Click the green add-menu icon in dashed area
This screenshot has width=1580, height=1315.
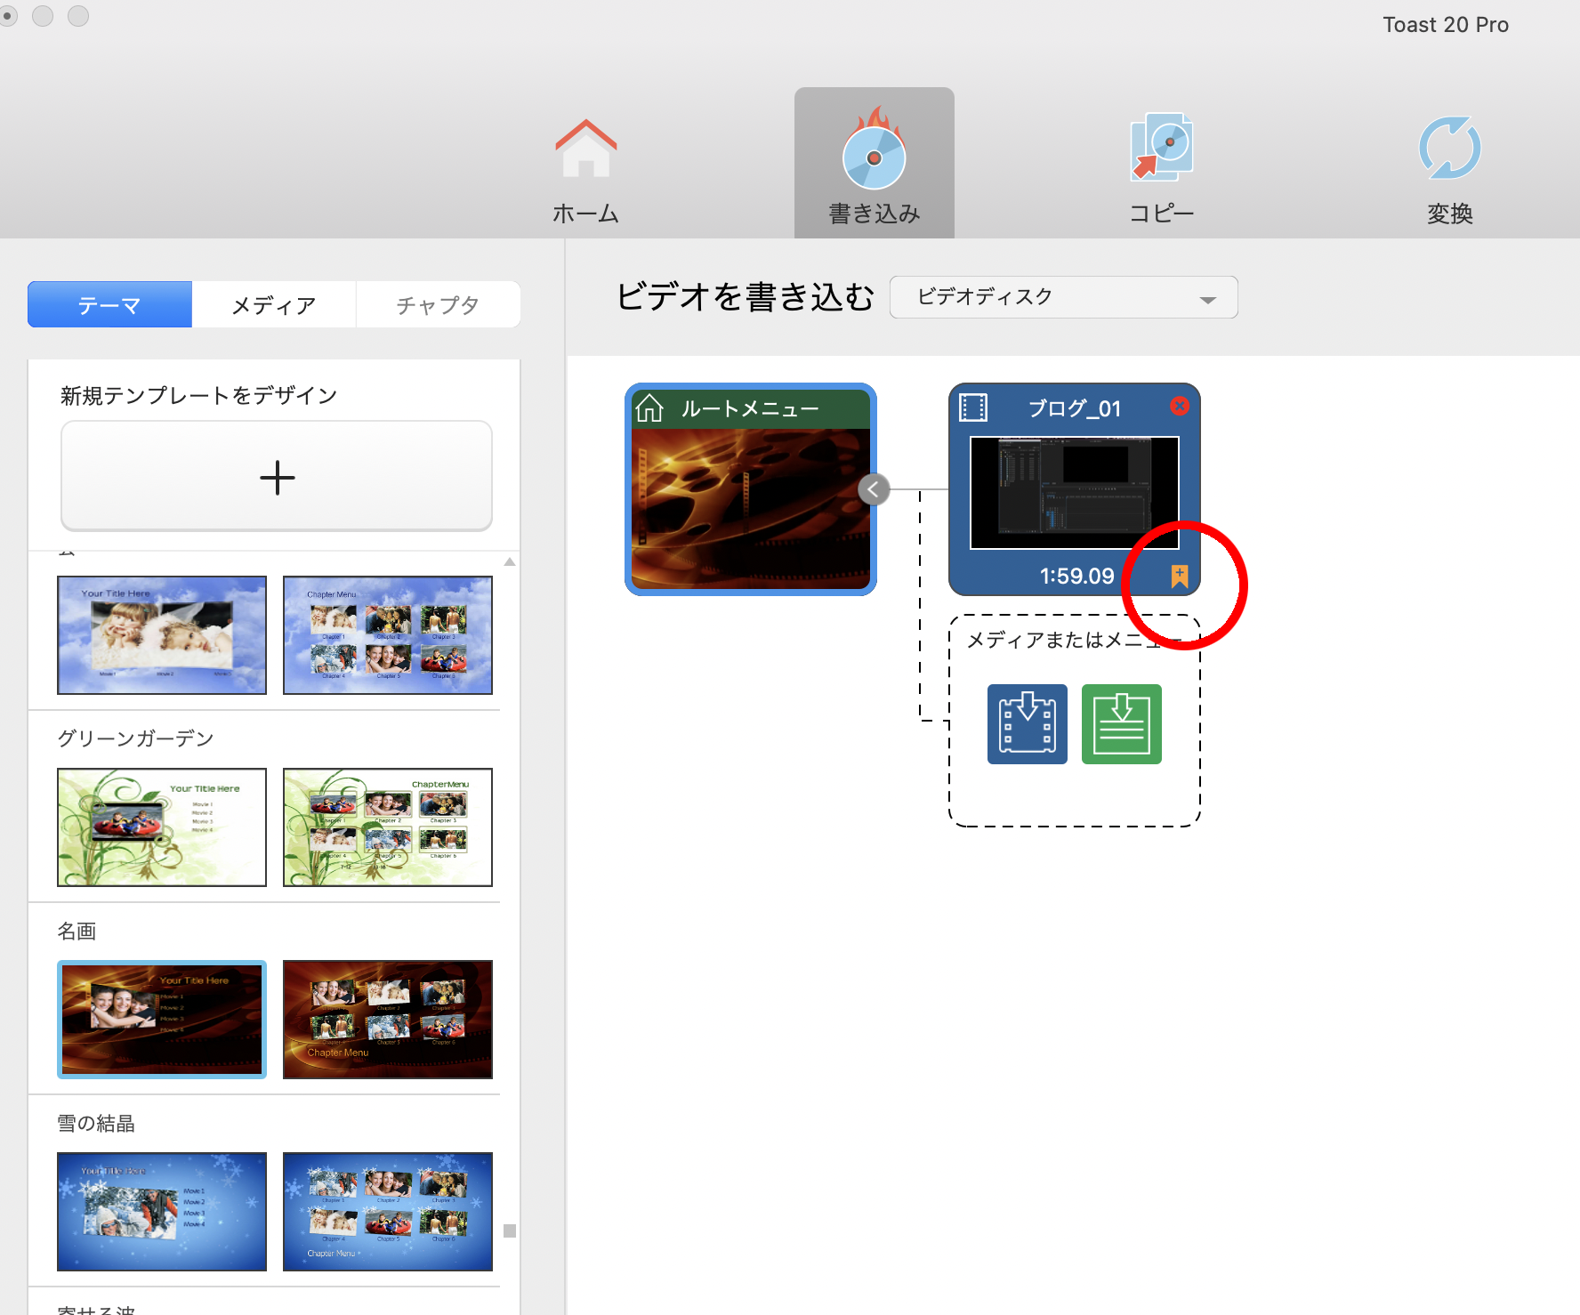point(1120,723)
